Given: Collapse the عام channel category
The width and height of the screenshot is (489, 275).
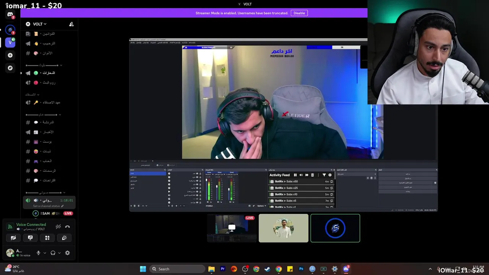Looking at the screenshot, I should pos(44,114).
